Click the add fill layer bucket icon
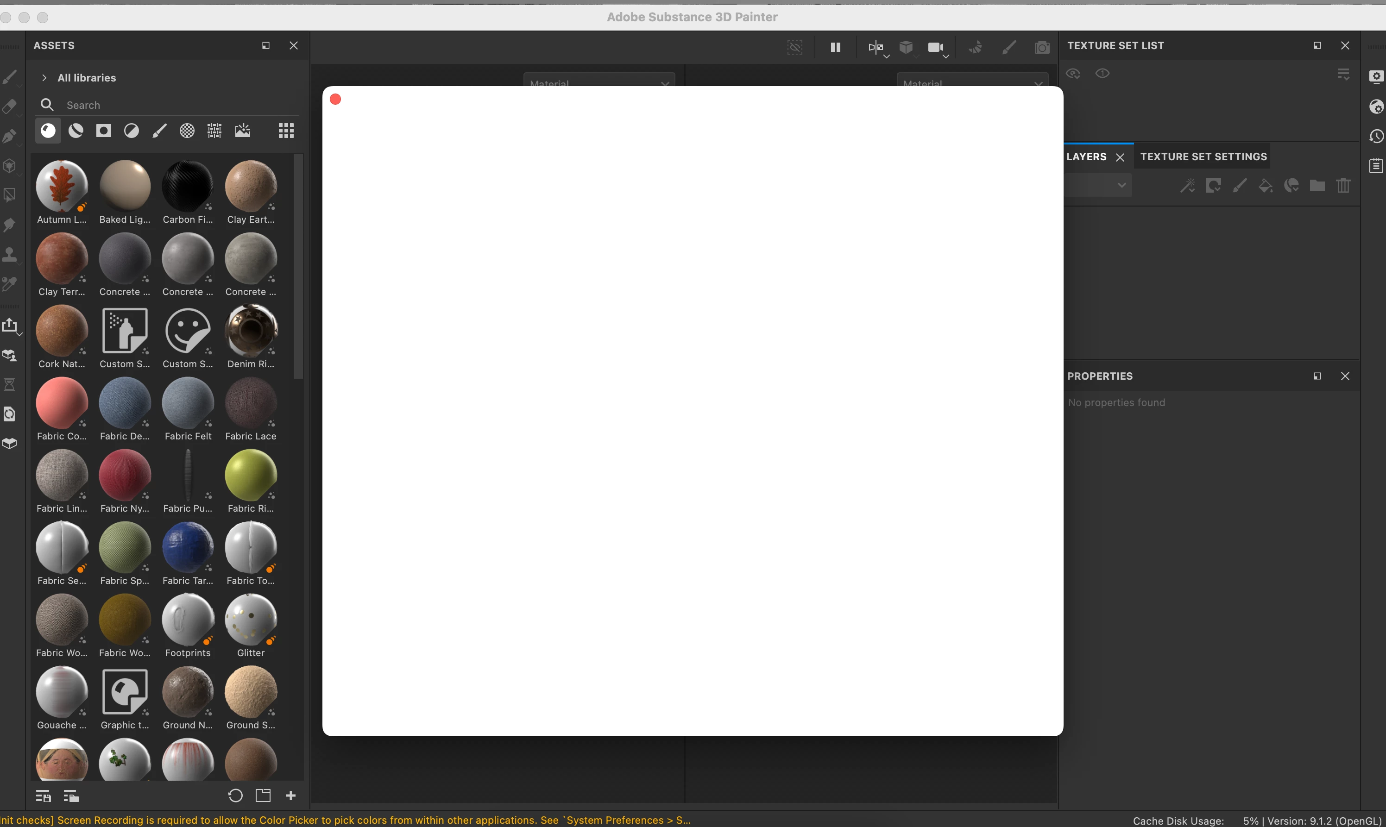The image size is (1386, 827). point(1266,186)
